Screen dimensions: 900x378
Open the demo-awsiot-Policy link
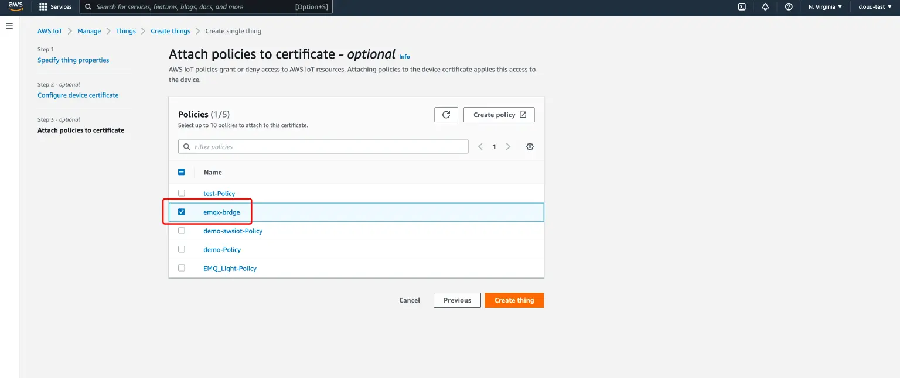[x=233, y=231]
